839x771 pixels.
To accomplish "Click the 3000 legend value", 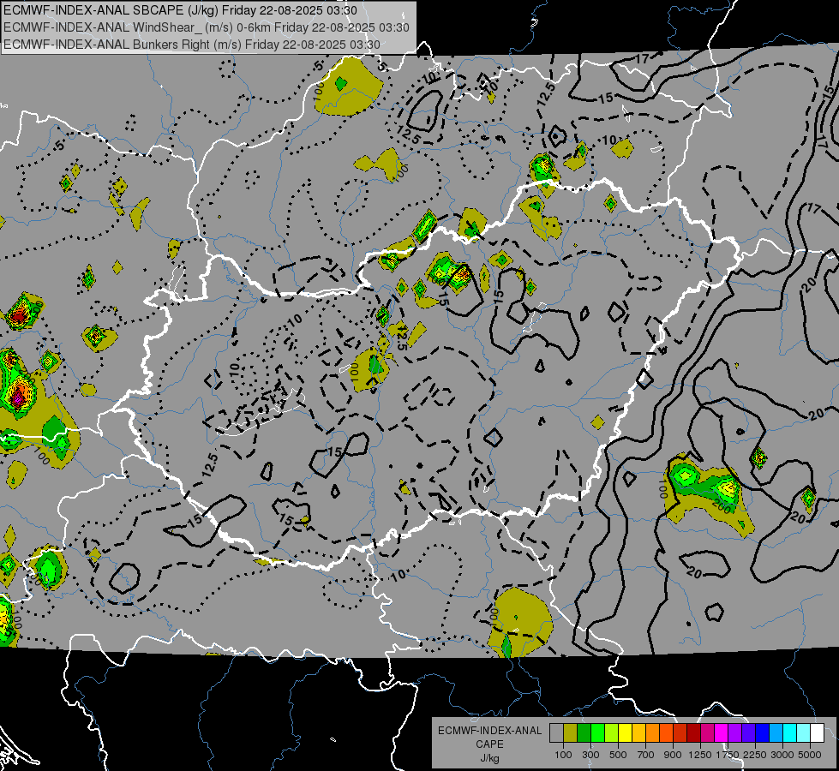I will point(782,755).
